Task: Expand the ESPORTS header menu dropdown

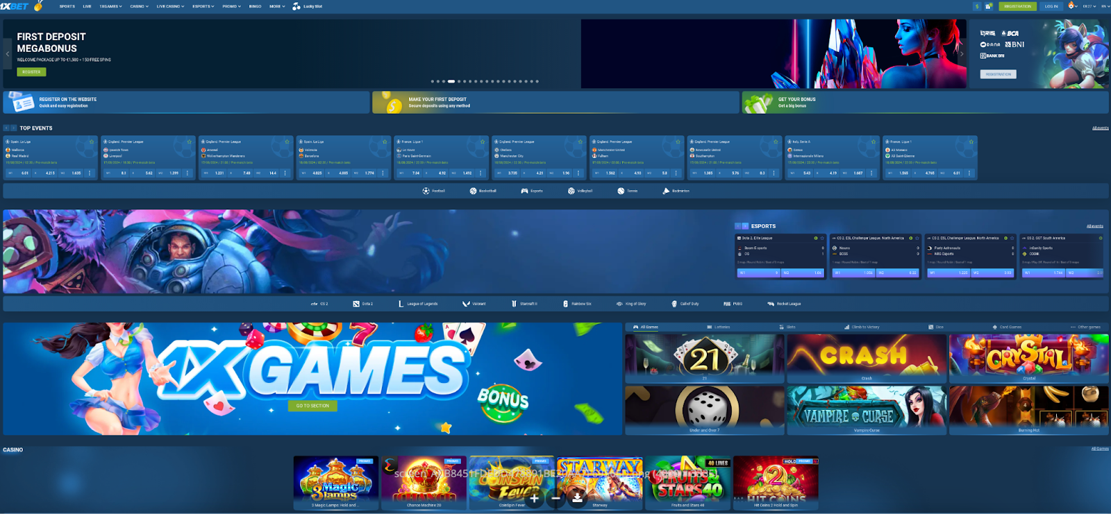Action: 203,6
